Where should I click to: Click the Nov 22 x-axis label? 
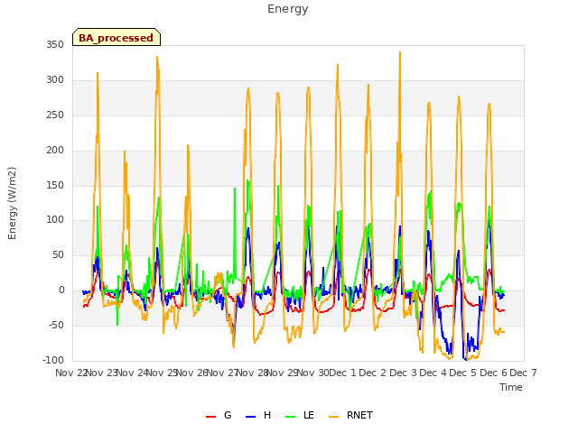[x=71, y=373]
